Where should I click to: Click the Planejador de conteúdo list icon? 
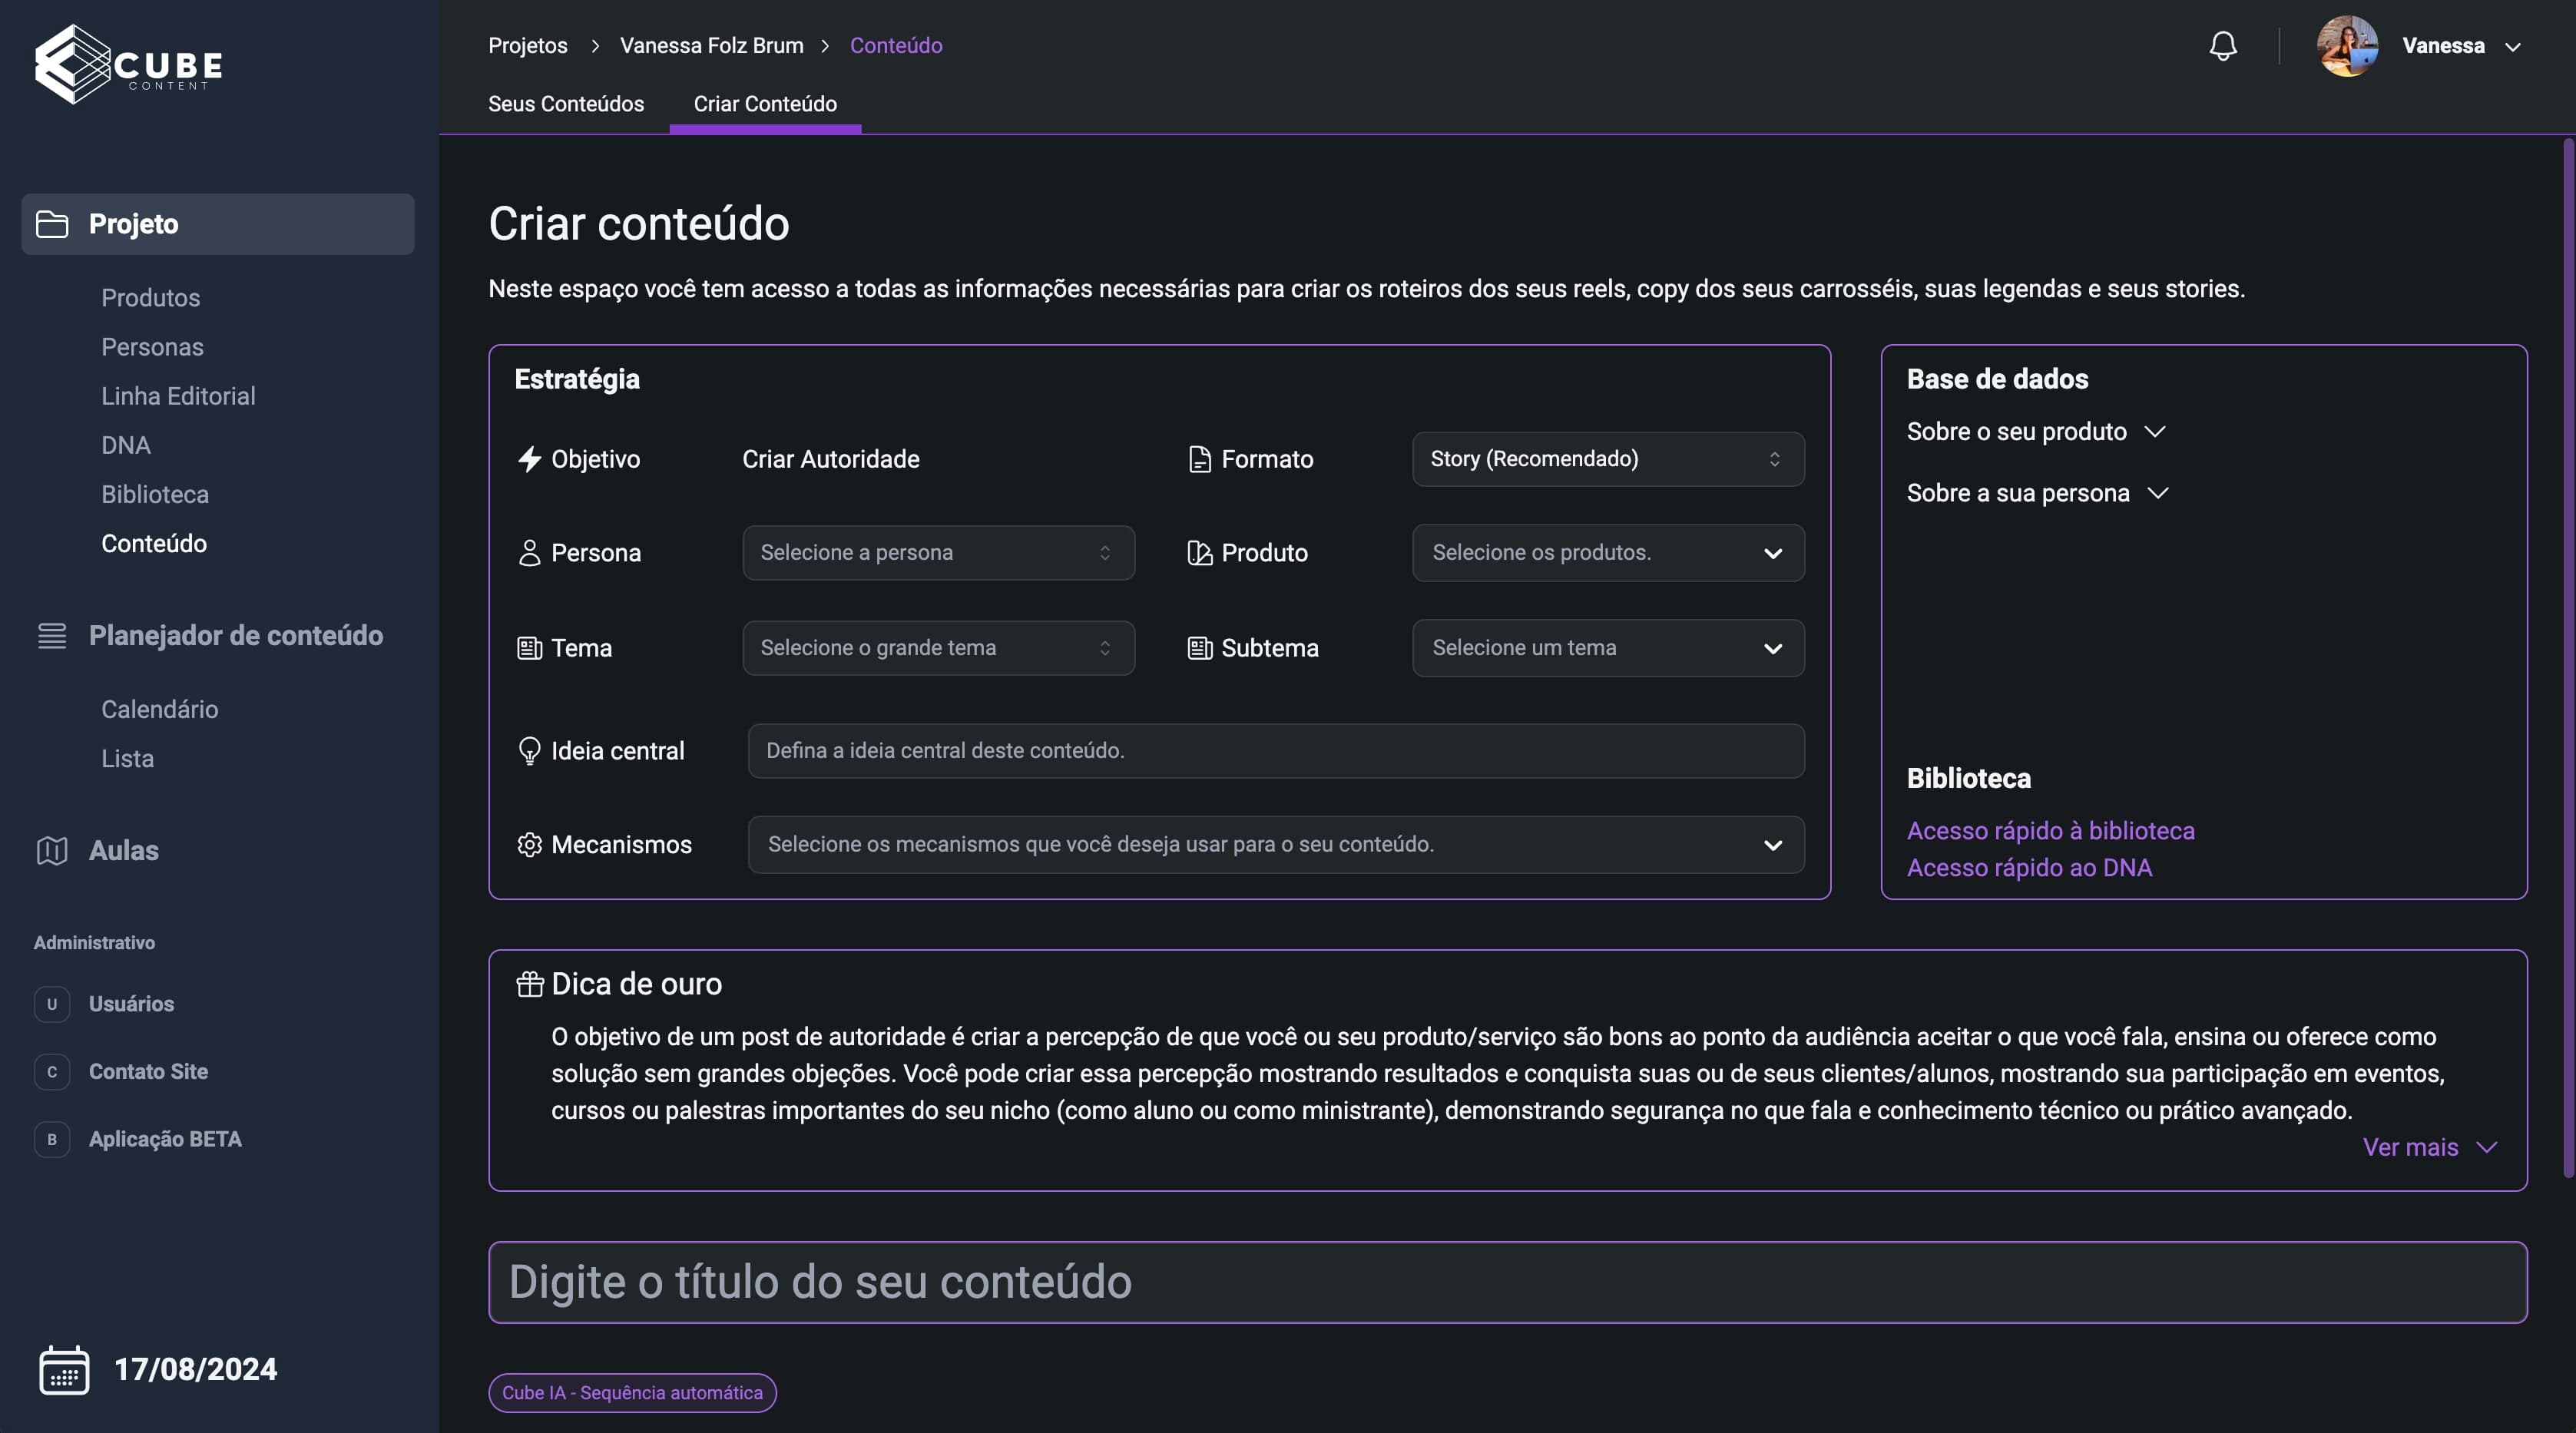pyautogui.click(x=52, y=635)
